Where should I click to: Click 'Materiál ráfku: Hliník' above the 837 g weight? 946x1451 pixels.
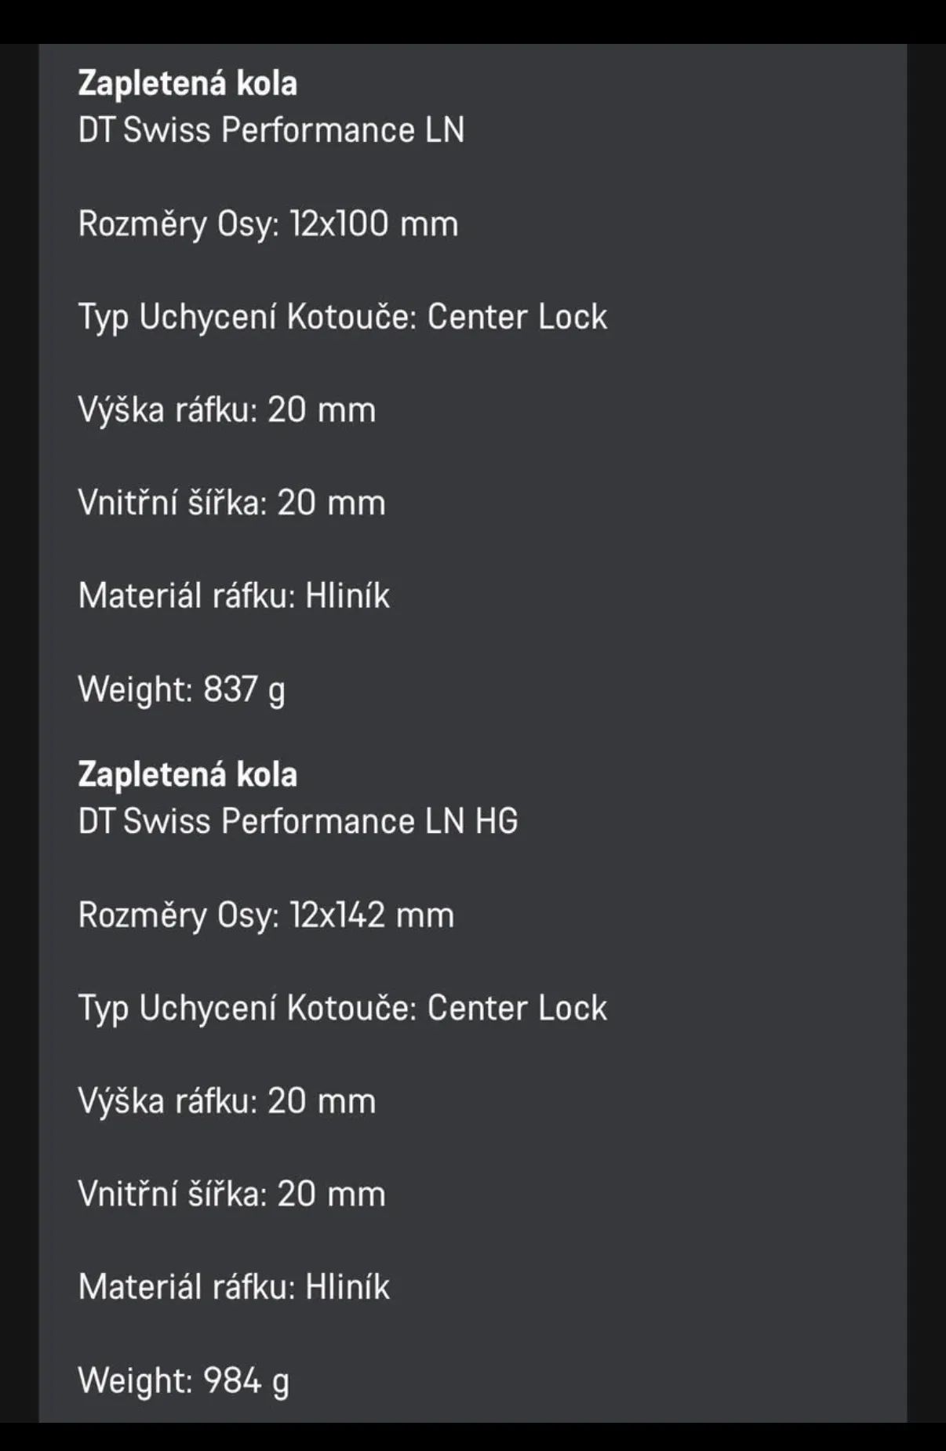point(234,596)
